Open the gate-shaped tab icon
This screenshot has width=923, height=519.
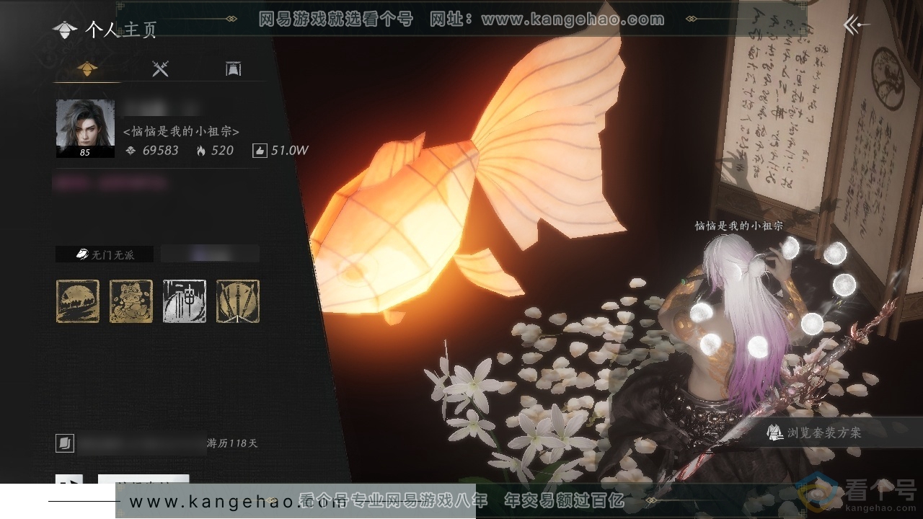pyautogui.click(x=232, y=68)
